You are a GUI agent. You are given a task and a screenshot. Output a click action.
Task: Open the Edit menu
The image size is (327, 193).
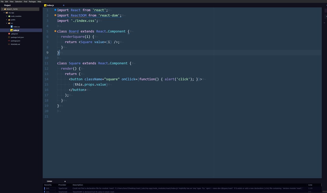(x=6, y=2)
